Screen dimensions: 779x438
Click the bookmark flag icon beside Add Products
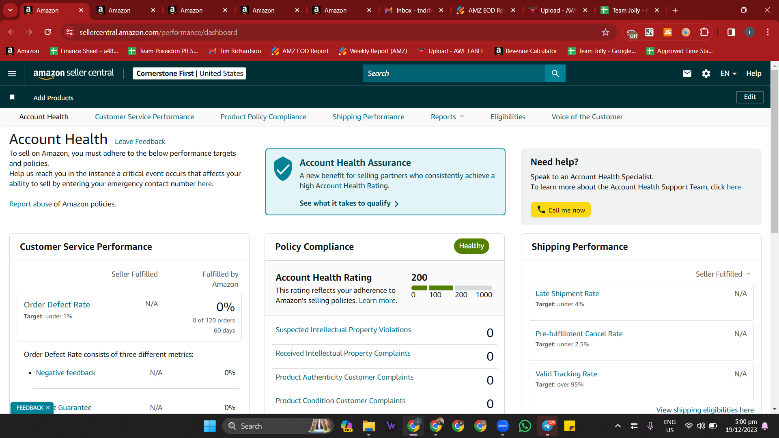12,97
